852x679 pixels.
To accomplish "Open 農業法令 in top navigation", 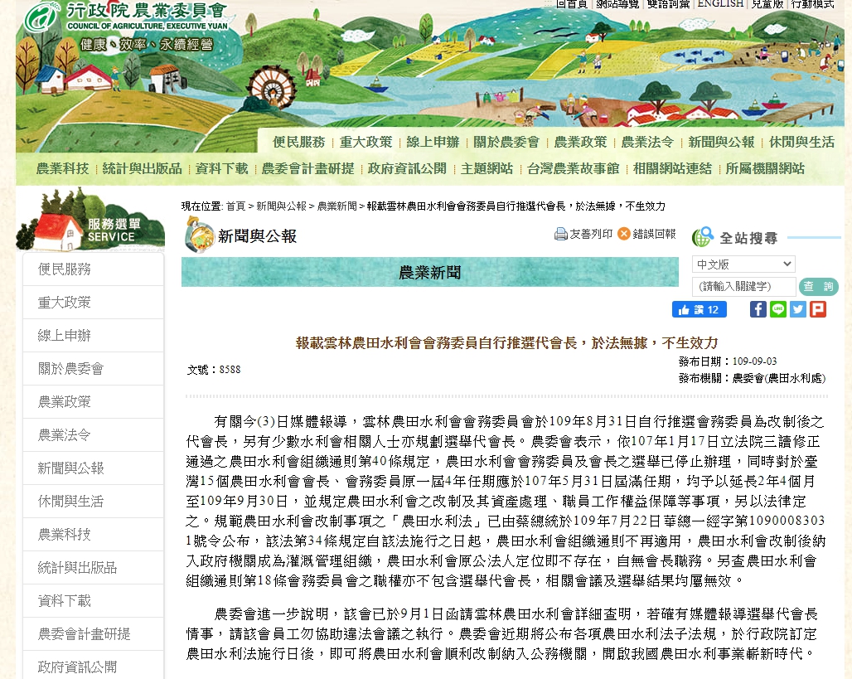I will coord(647,142).
